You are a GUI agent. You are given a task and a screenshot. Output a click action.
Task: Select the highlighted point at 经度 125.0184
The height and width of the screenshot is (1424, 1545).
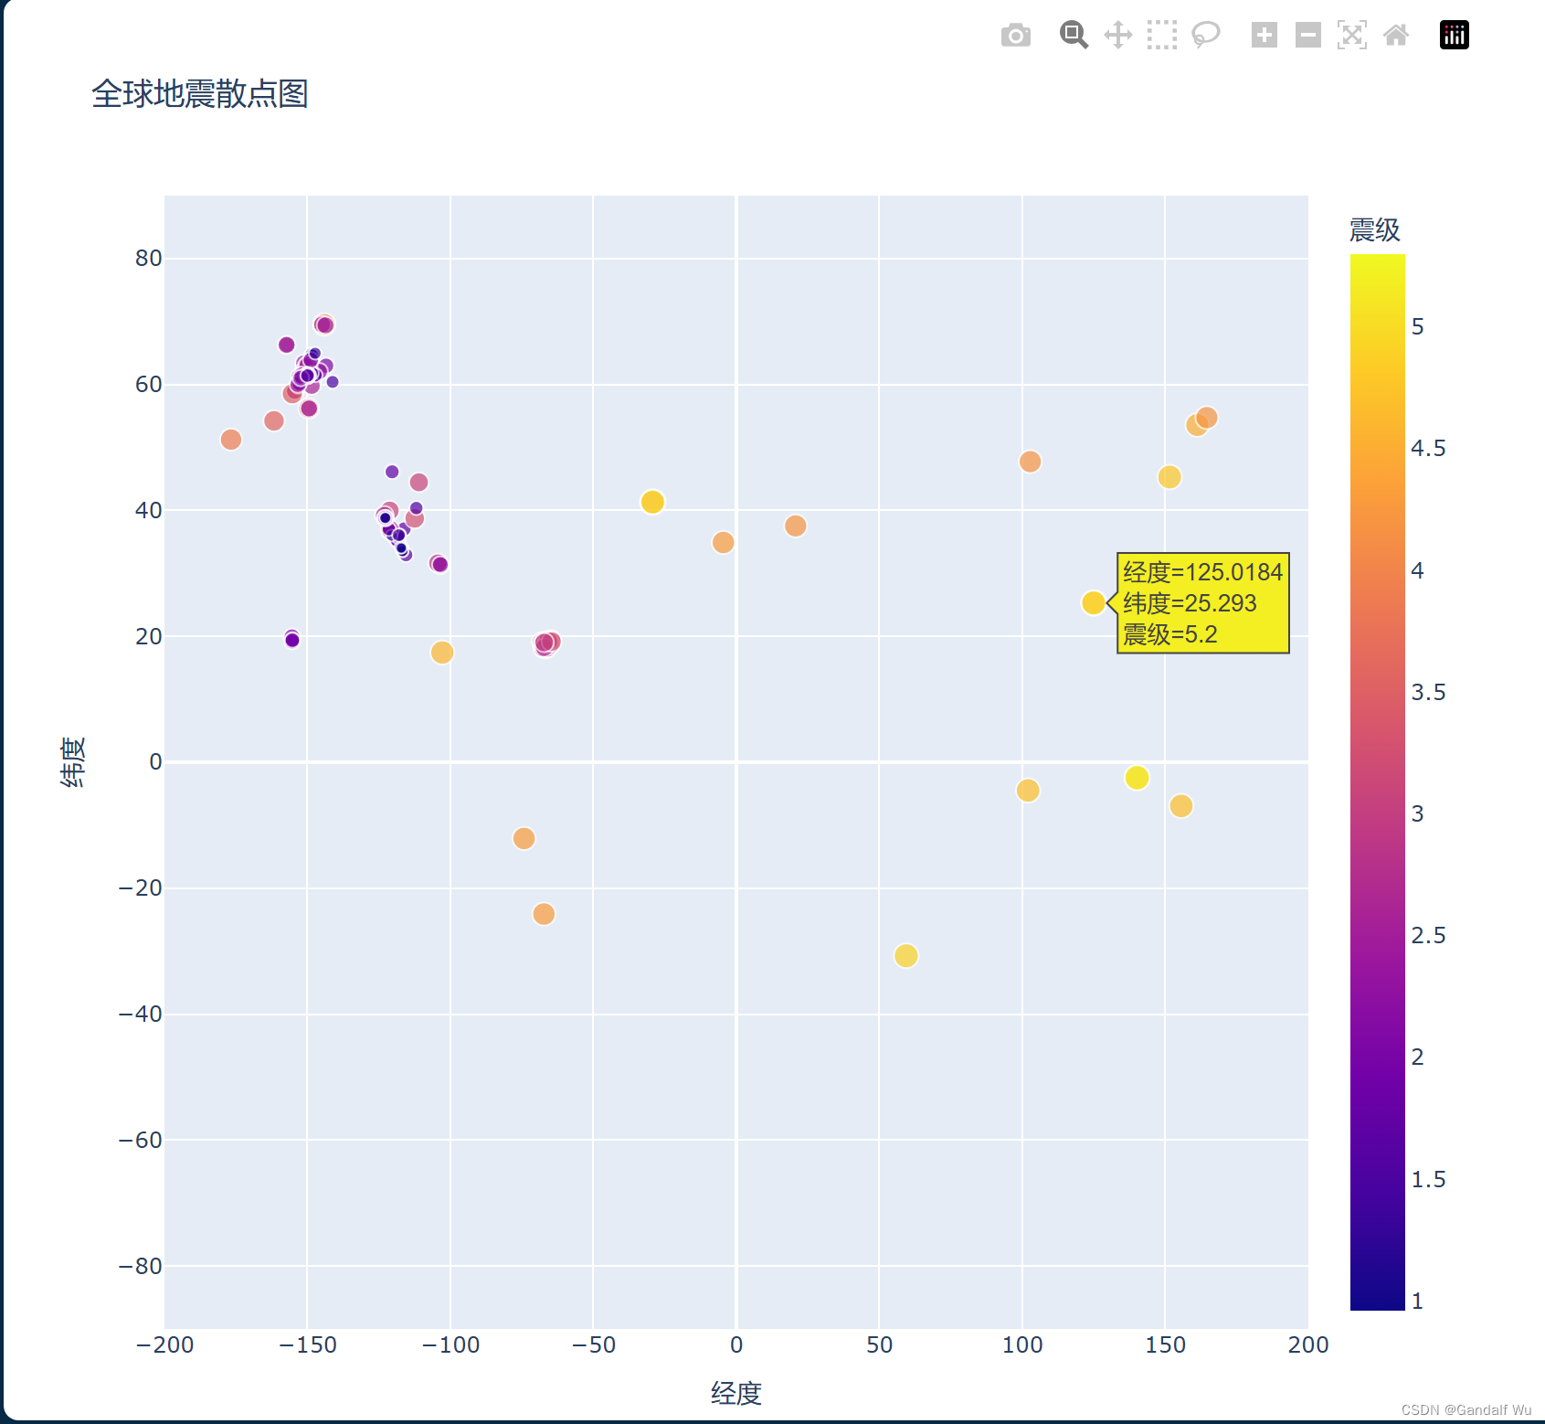coord(1093,602)
